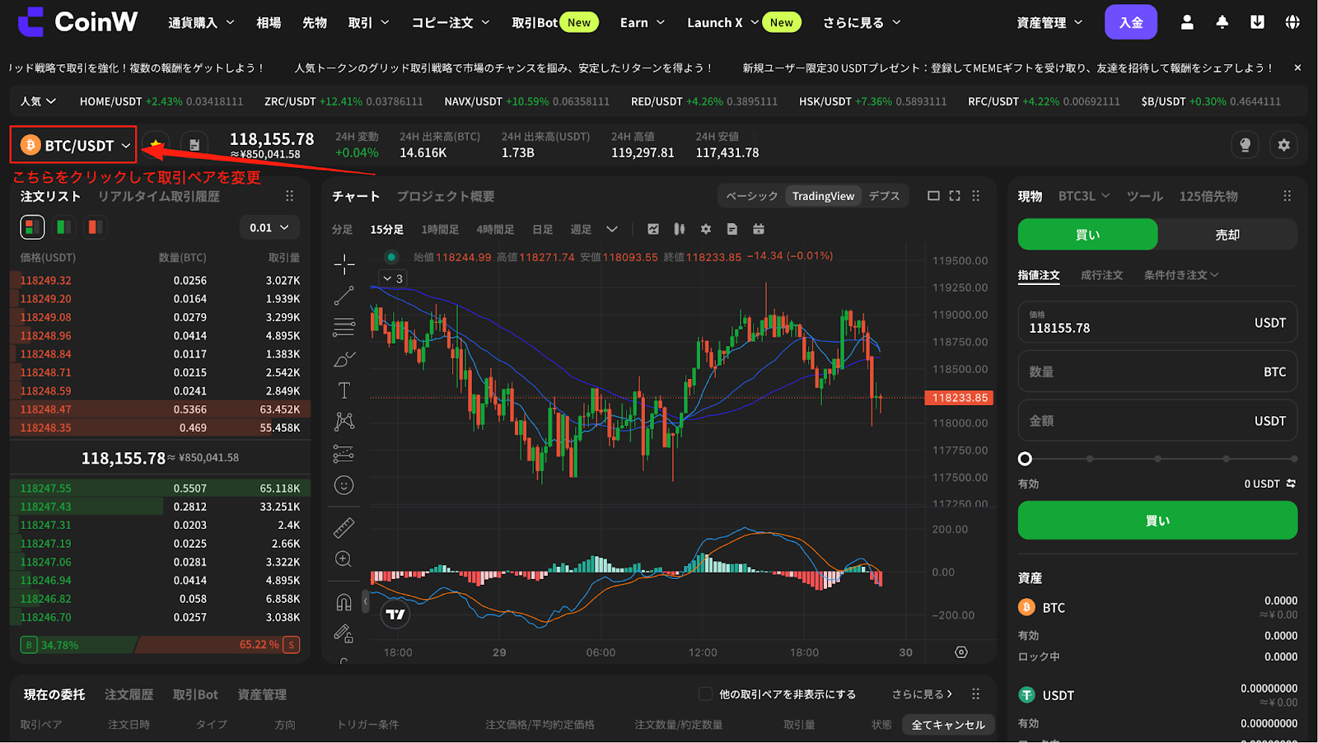Open the calendar icon in the chart toolbar
The width and height of the screenshot is (1318, 743).
759,229
